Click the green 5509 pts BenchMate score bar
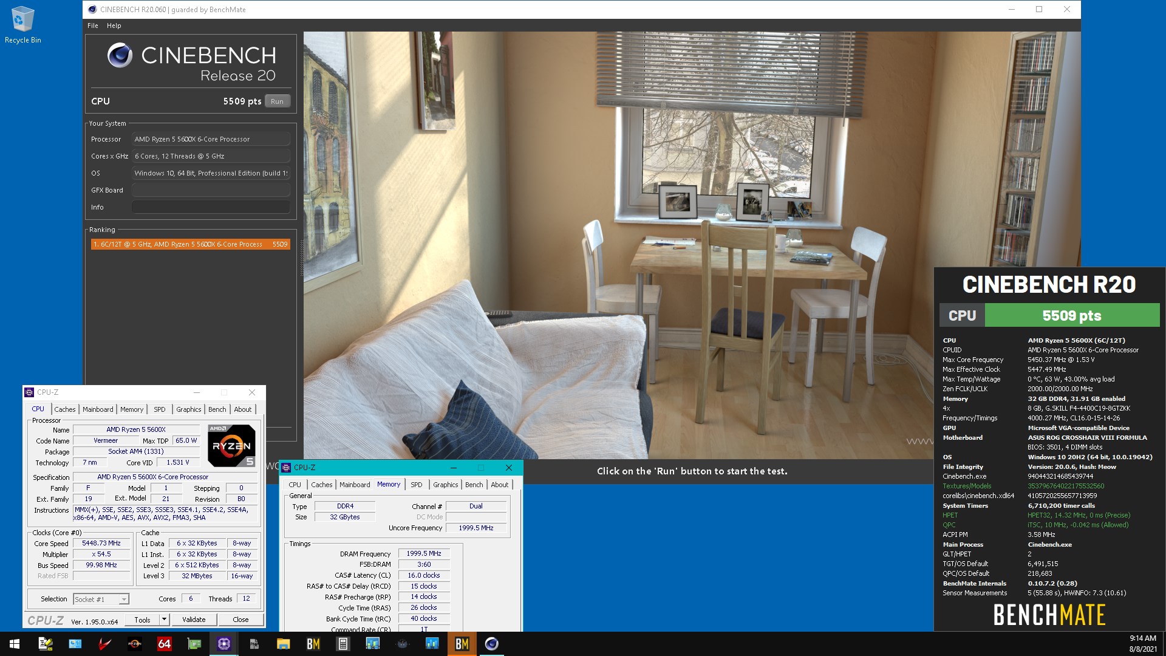The width and height of the screenshot is (1166, 656). [1072, 315]
